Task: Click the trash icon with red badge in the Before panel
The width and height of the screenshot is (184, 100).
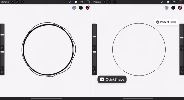Action: point(87,8)
